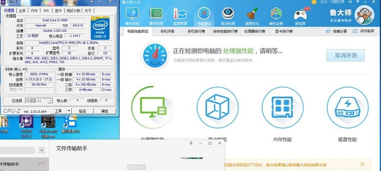Click the 内存性能 memory chip icon
The image size is (381, 171).
pos(282,107)
